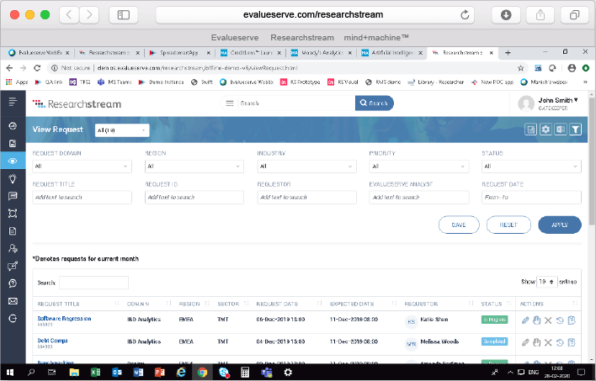Click the Windows Start button
Image resolution: width=596 pixels, height=381 pixels.
click(x=10, y=373)
